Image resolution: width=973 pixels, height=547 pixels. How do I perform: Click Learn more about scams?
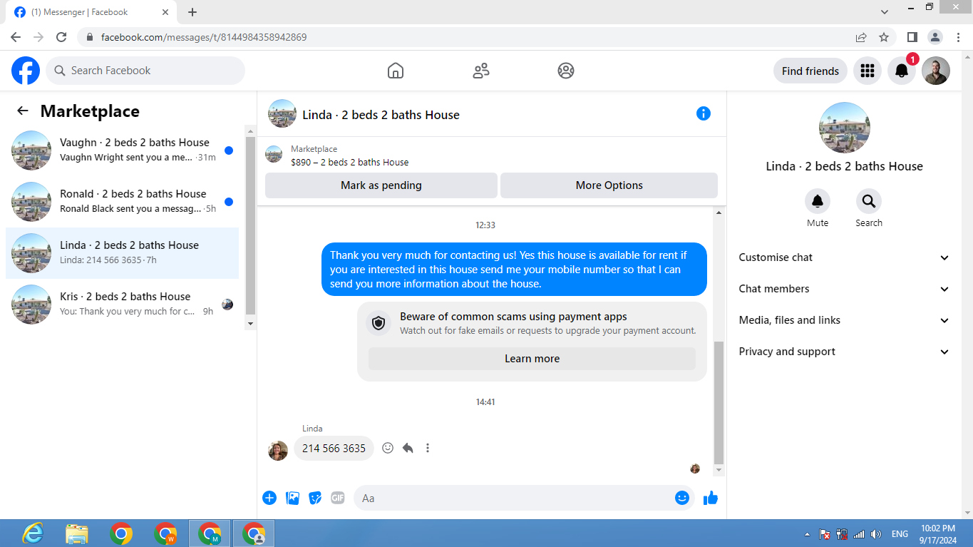pos(532,359)
